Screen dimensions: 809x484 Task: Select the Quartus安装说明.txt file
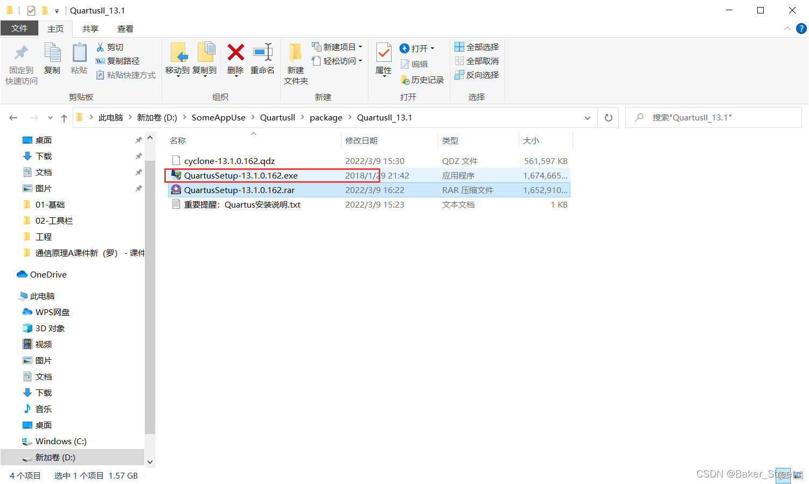(369, 204)
